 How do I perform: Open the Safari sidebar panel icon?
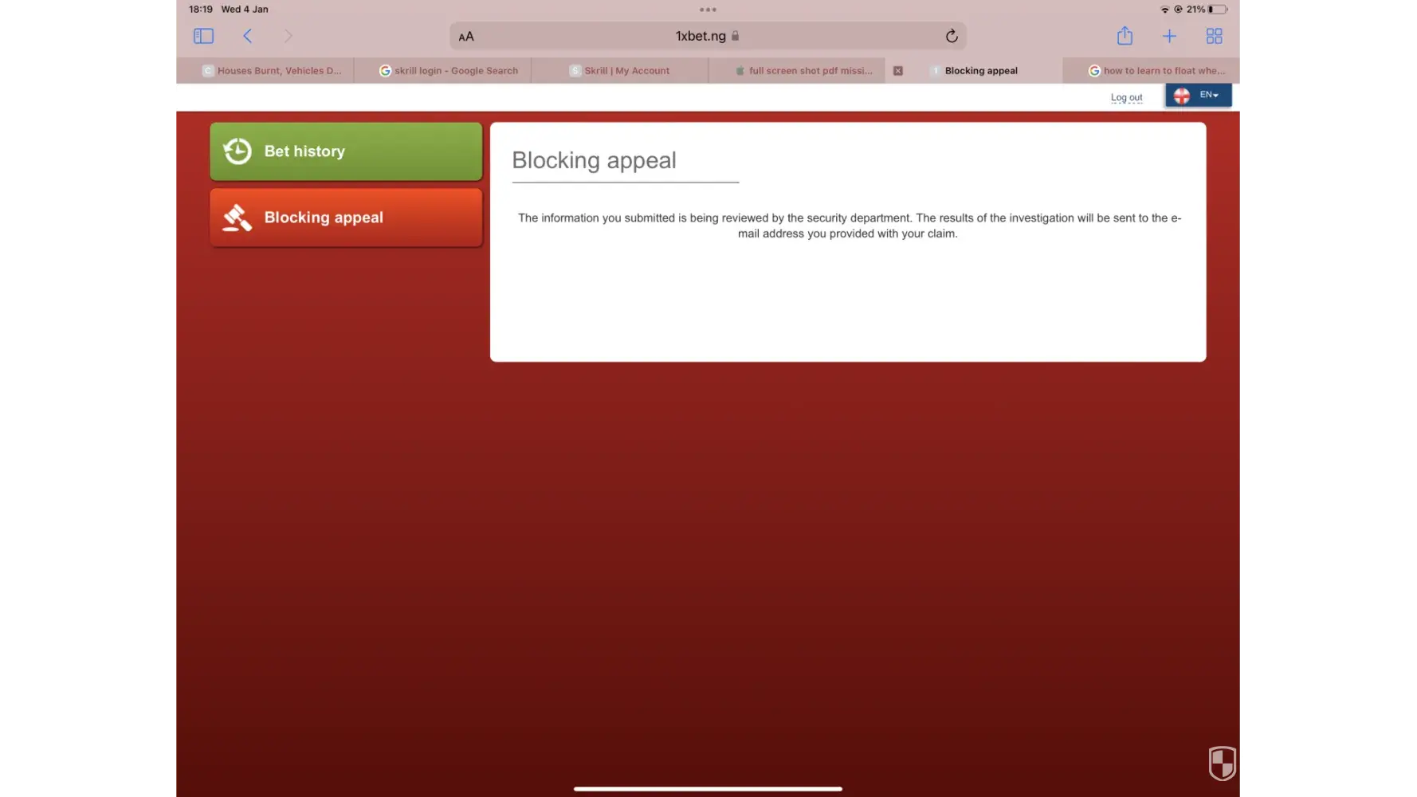point(203,36)
